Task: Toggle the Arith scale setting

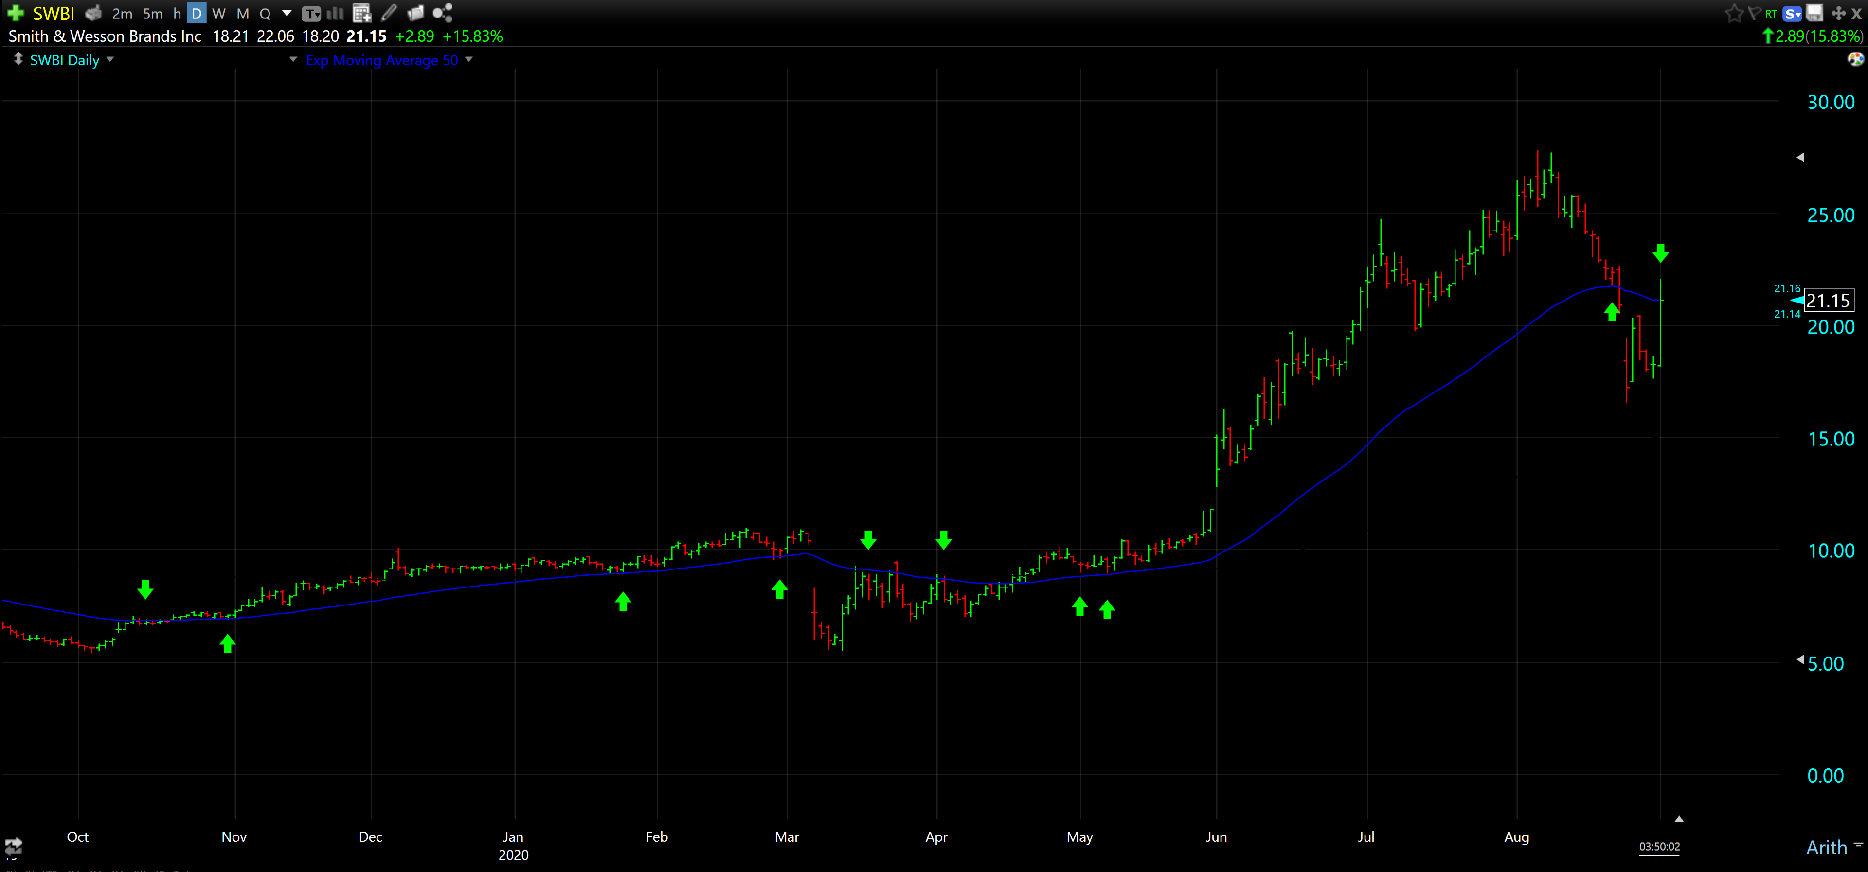Action: point(1826,847)
